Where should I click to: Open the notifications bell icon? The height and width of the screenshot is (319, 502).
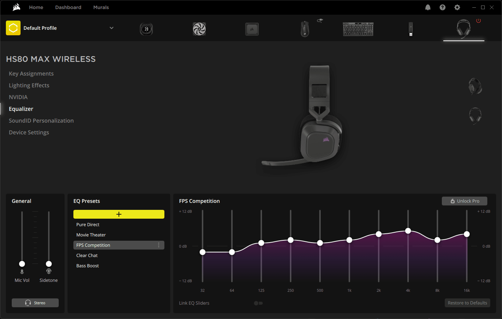point(428,7)
